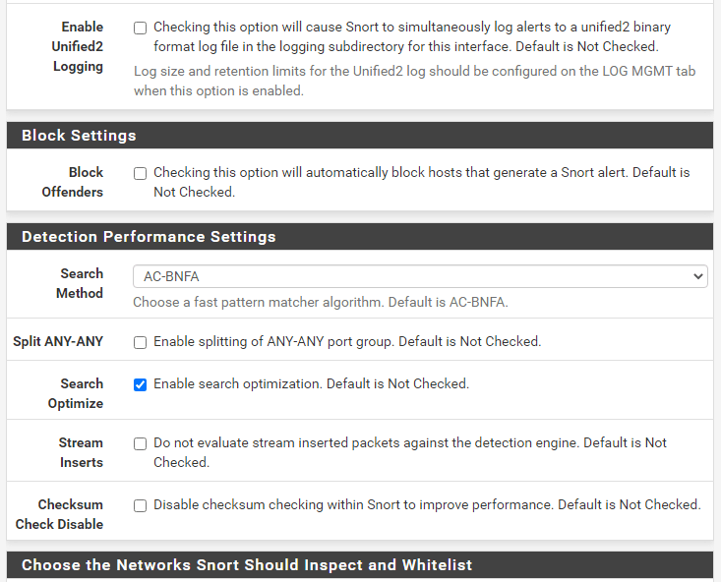
Task: Click the Stream Inserts field label
Action: point(79,452)
